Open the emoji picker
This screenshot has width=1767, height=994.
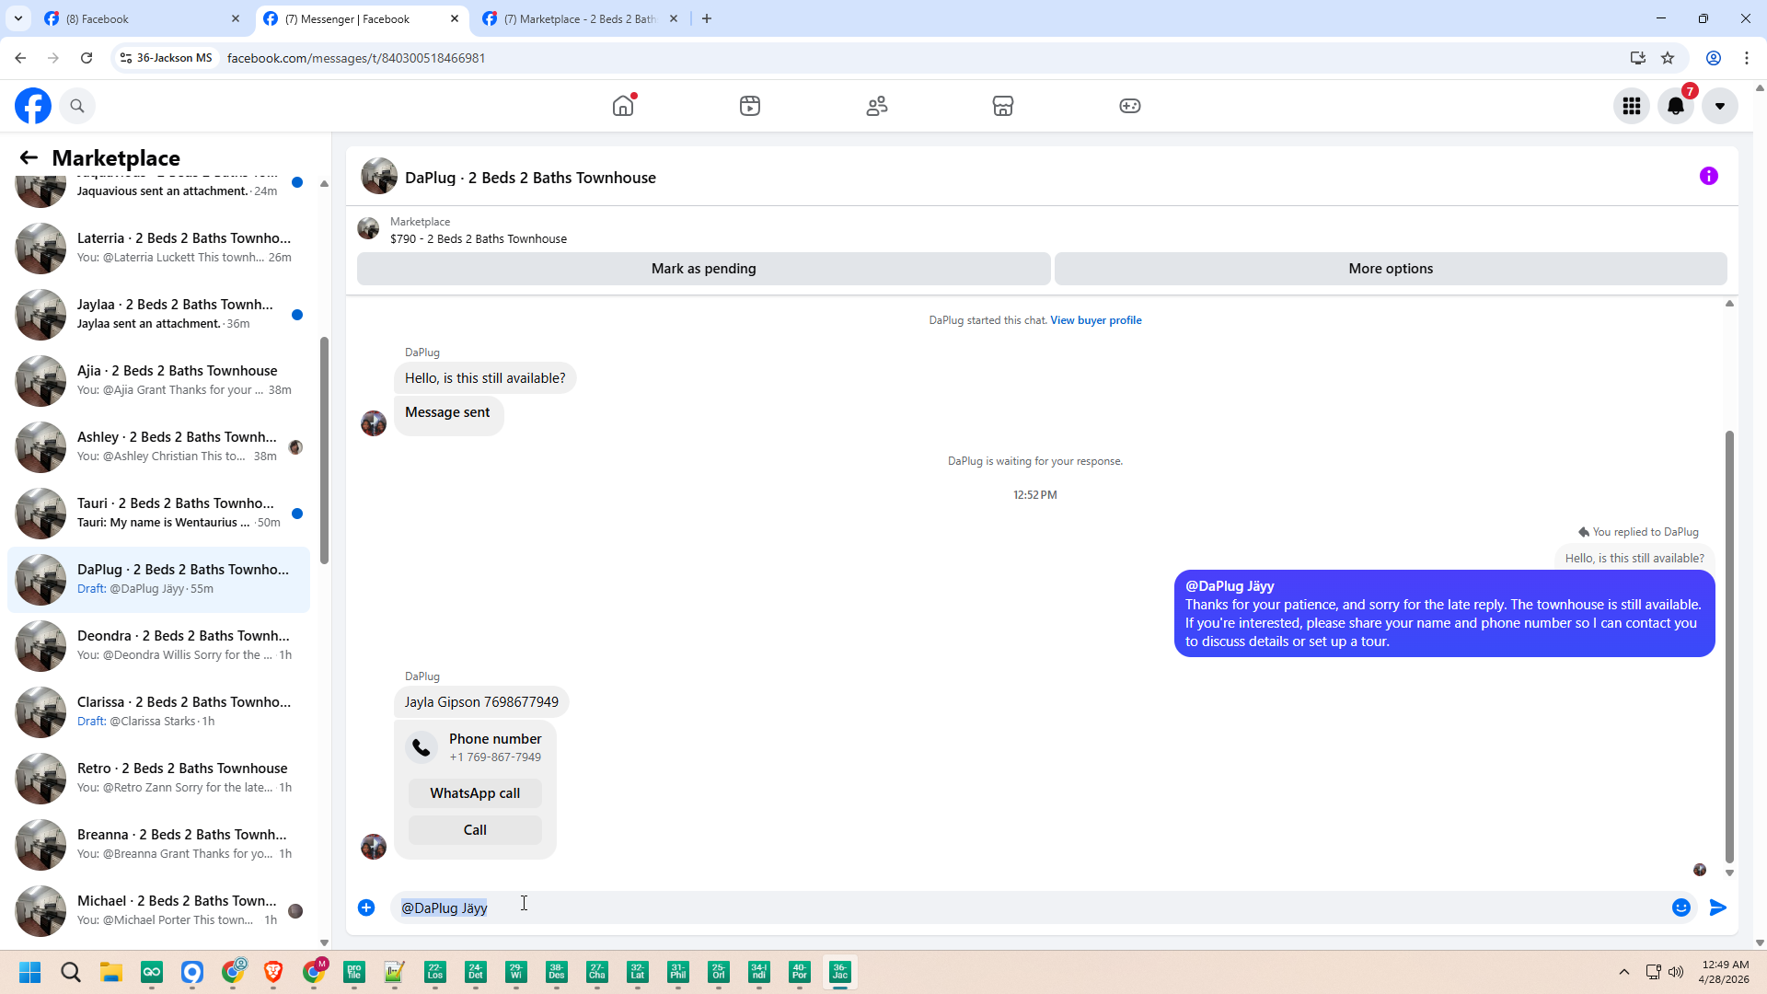point(1681,907)
